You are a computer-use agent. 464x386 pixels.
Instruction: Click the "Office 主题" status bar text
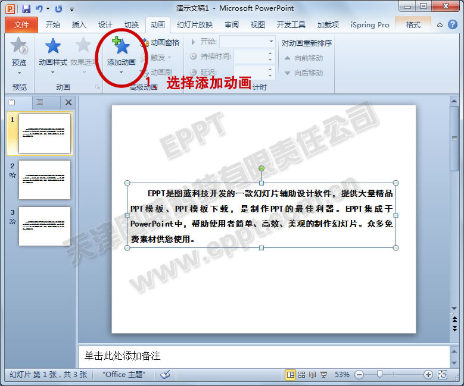(x=124, y=375)
